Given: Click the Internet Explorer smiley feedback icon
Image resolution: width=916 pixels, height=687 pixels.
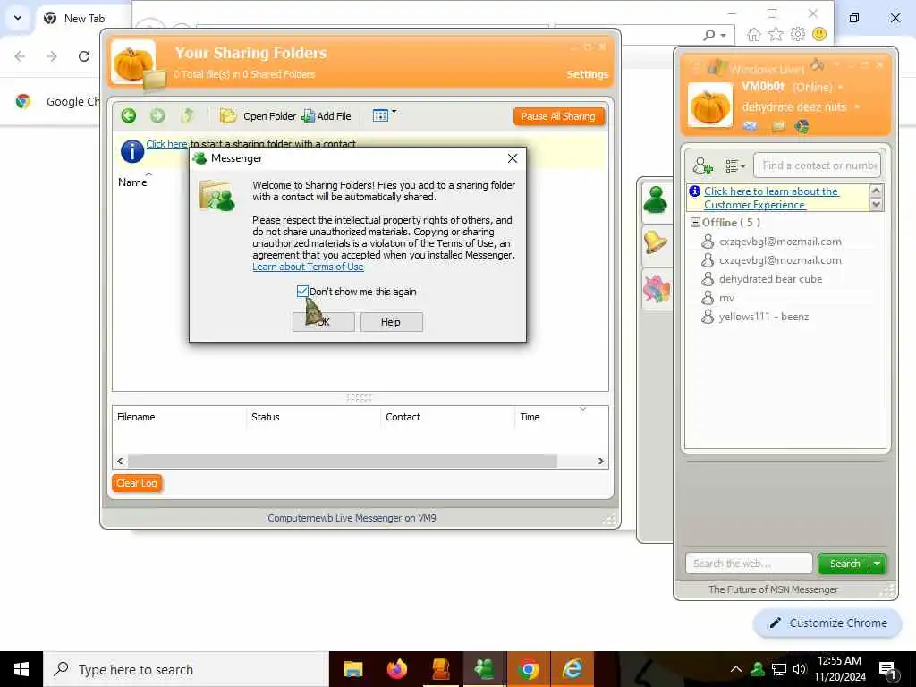Looking at the screenshot, I should tap(819, 35).
